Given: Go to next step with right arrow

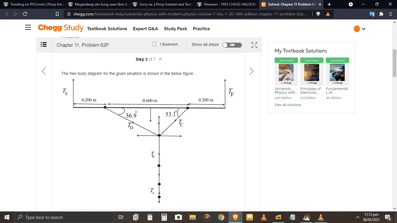Looking at the screenshot, I should pos(251,71).
